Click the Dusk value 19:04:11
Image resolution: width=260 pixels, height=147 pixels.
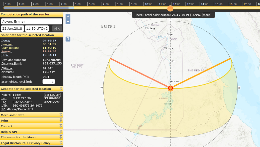(x=49, y=55)
